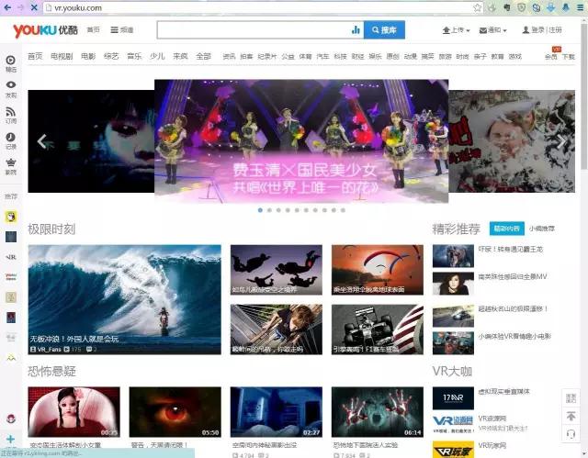This screenshot has width=588, height=458.
Task: Open the 音乐 navigation tab
Action: 134,56
